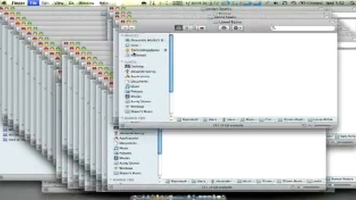
Task: Select Pictures in the lower back window sidebar
Action: pyautogui.click(x=122, y=153)
